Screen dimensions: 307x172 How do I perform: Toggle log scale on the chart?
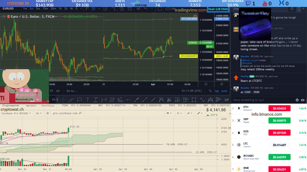217,91
